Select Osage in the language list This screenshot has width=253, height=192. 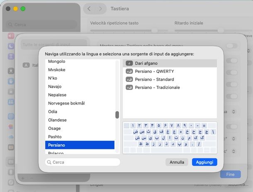point(80,128)
